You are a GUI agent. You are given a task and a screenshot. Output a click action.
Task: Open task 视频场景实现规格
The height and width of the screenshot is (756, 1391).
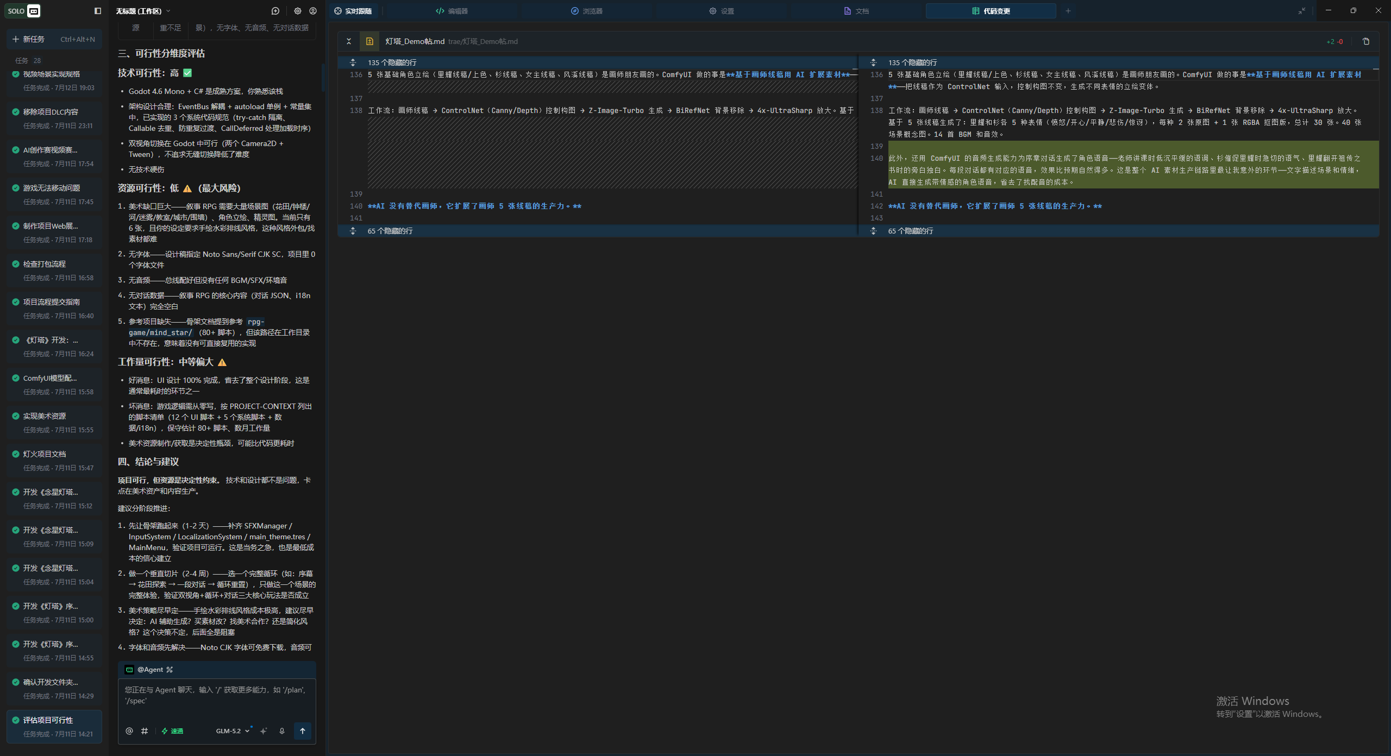pyautogui.click(x=54, y=80)
